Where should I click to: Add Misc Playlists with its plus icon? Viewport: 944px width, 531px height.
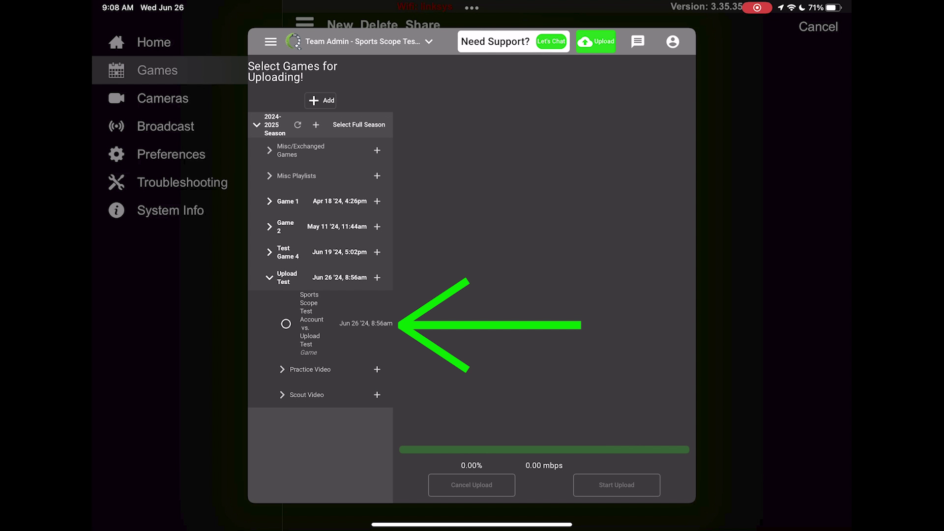pyautogui.click(x=377, y=176)
